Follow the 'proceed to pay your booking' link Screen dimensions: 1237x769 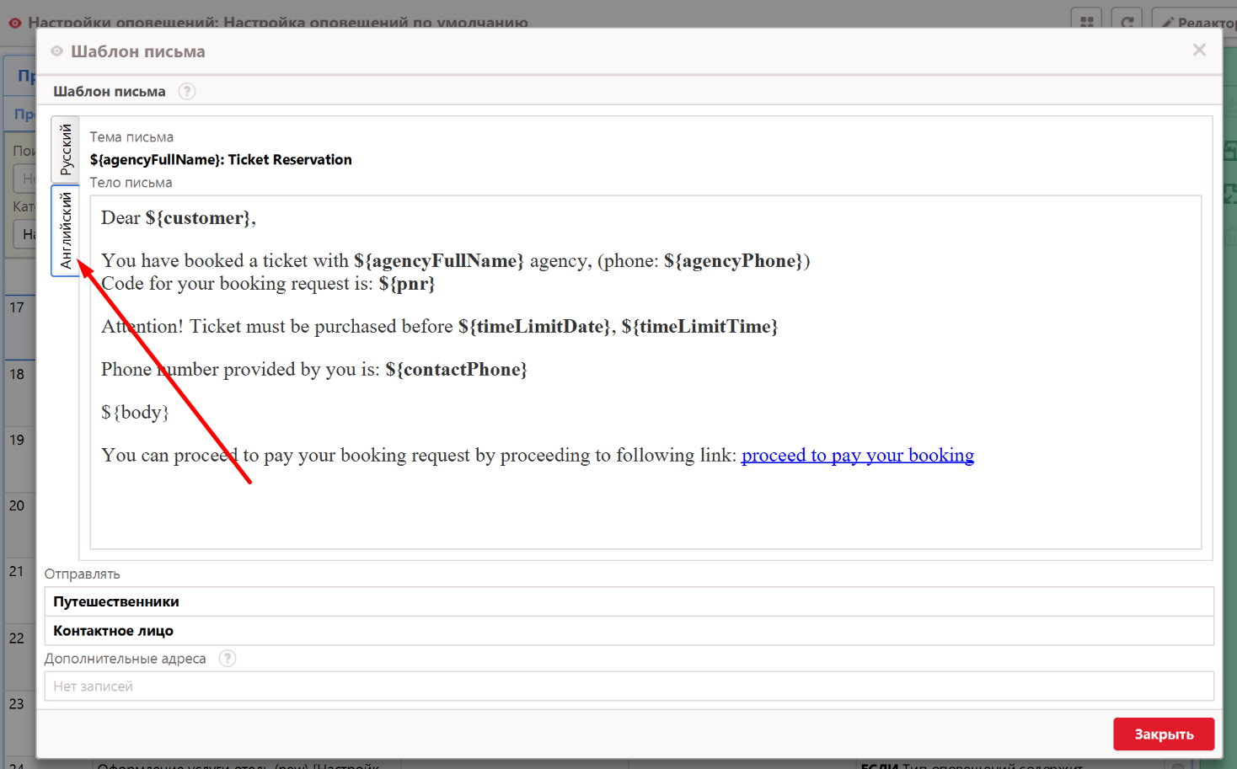tap(857, 456)
